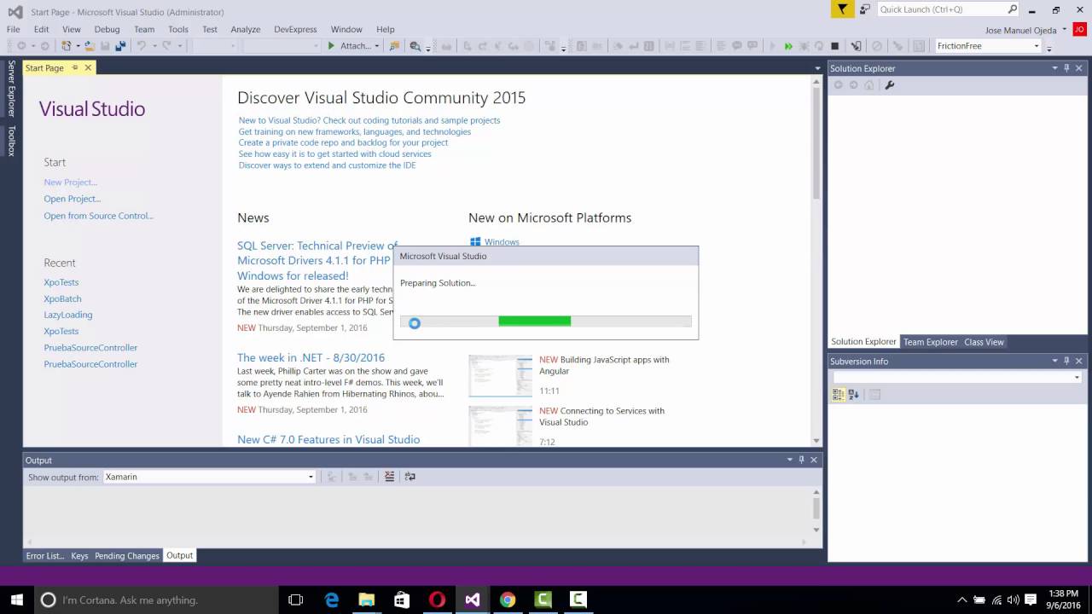Click the Preparing Solution progress bar

tap(546, 321)
